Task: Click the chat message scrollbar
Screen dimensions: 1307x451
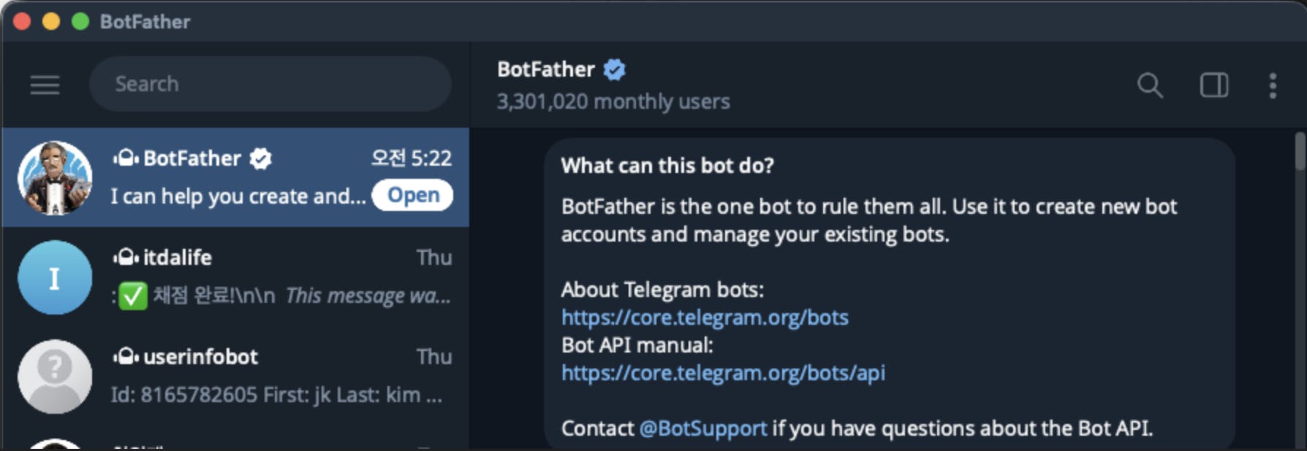Action: coord(1299,152)
